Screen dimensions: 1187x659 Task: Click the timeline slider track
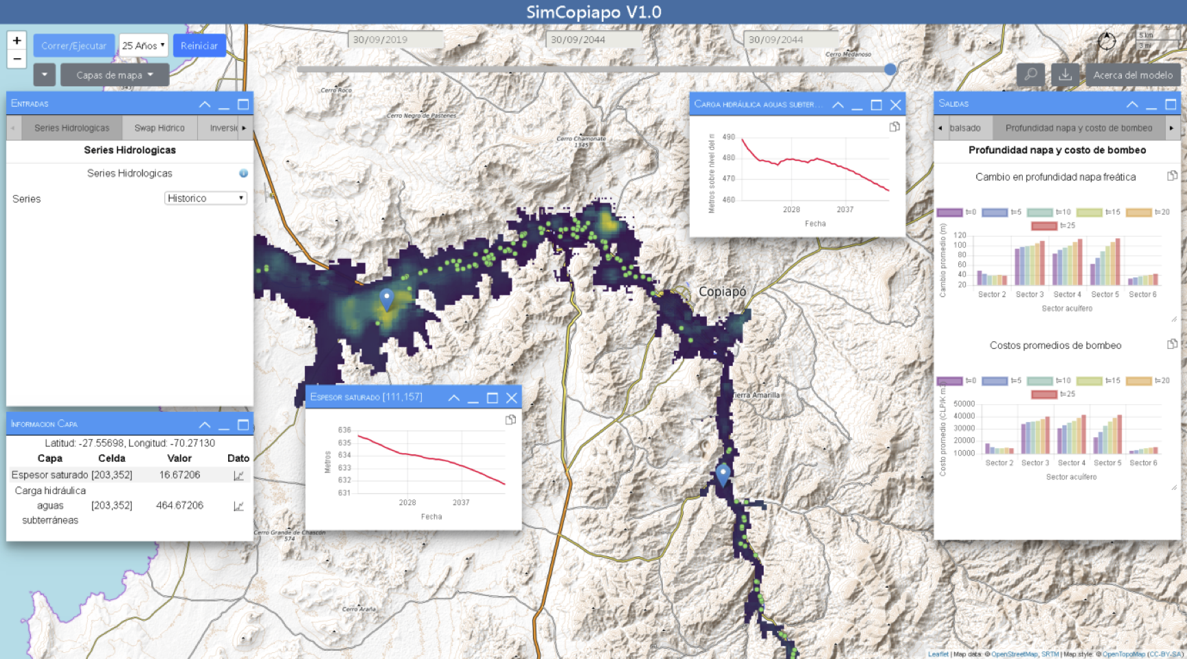point(593,69)
